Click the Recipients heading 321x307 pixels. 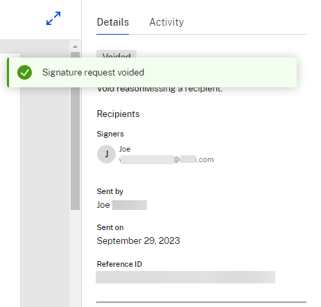(118, 114)
